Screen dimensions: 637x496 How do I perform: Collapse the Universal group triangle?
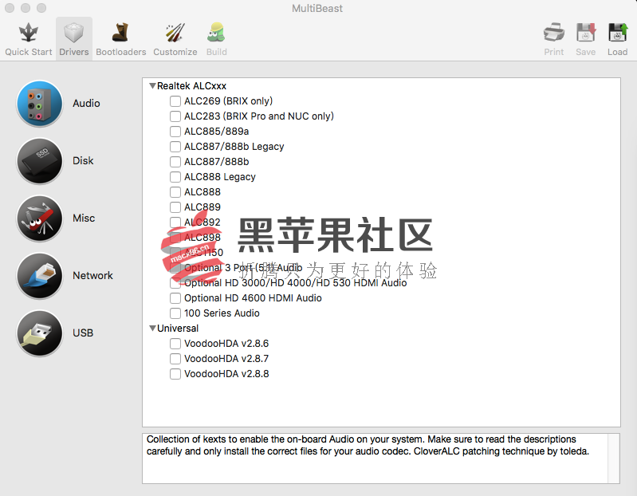(x=152, y=329)
